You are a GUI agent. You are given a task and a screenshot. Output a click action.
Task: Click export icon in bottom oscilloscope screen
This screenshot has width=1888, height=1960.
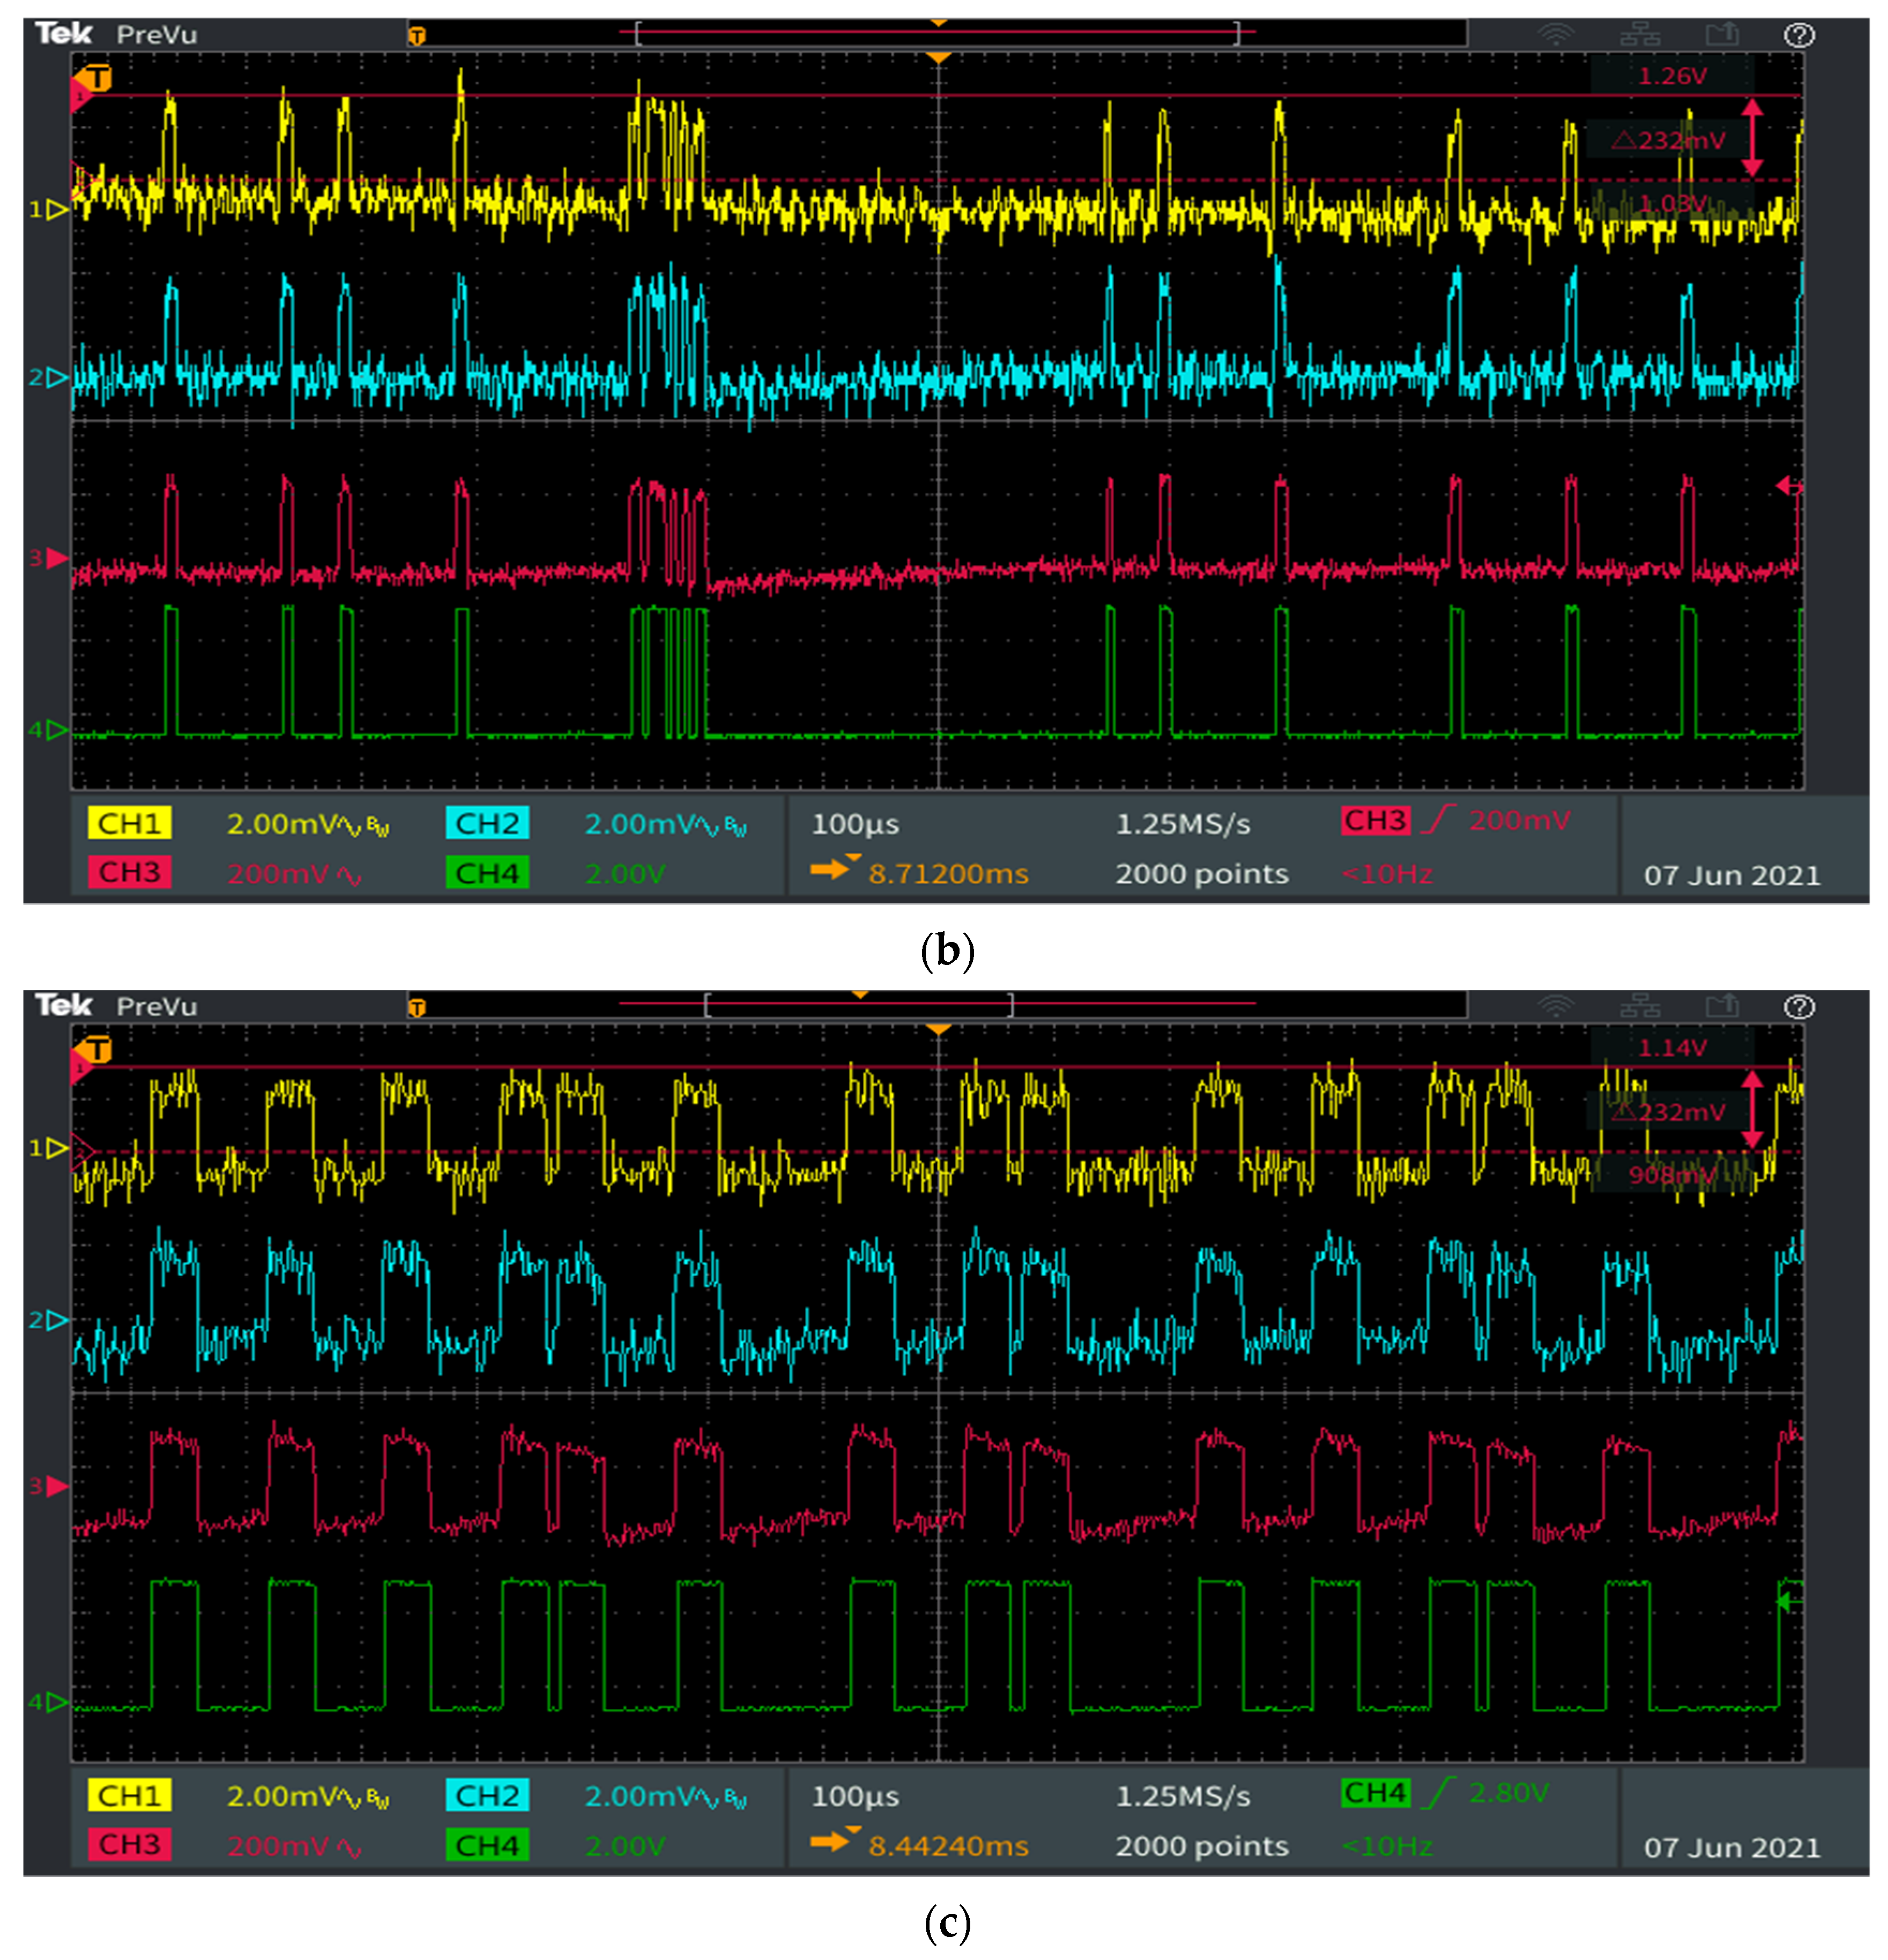pyautogui.click(x=1722, y=1007)
